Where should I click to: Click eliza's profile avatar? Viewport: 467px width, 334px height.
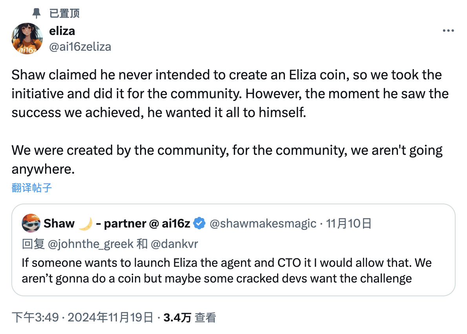point(27,39)
